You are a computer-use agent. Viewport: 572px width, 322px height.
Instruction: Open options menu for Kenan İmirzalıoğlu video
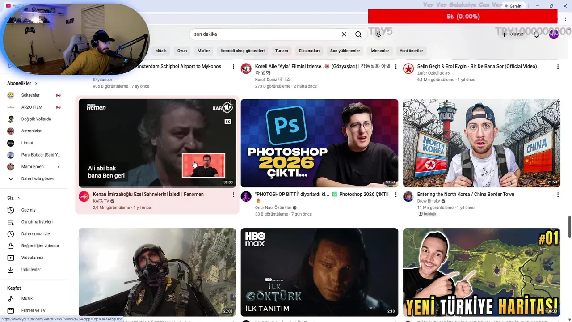click(233, 195)
